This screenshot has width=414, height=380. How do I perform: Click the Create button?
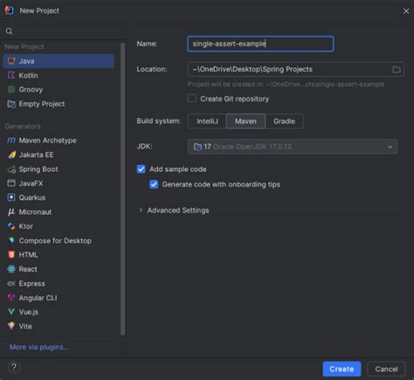coord(342,369)
